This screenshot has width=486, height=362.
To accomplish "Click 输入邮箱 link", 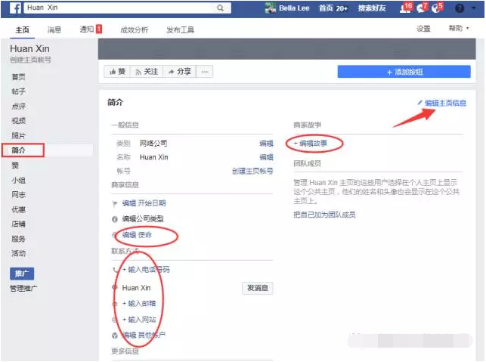I will (x=139, y=303).
